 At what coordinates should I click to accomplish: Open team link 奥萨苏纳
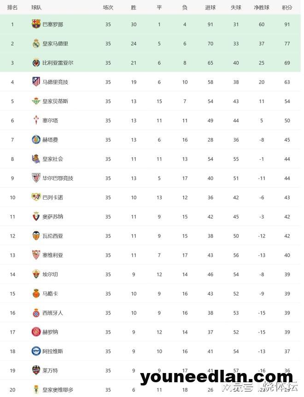click(x=53, y=217)
